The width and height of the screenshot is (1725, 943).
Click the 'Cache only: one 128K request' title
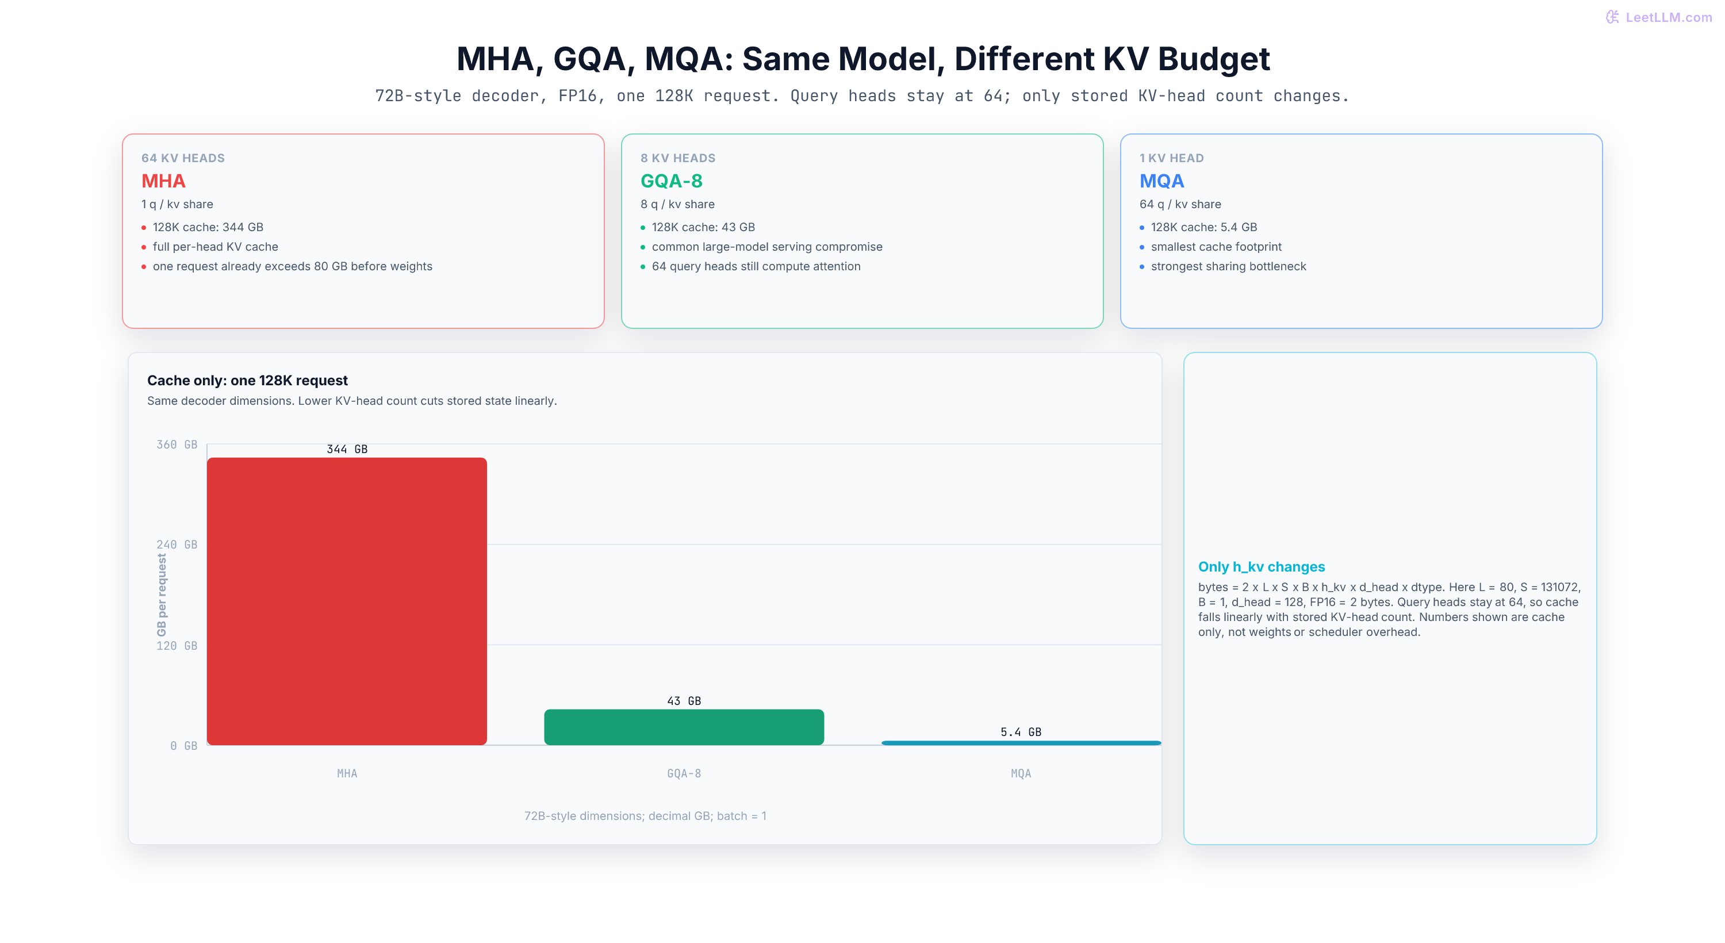247,381
